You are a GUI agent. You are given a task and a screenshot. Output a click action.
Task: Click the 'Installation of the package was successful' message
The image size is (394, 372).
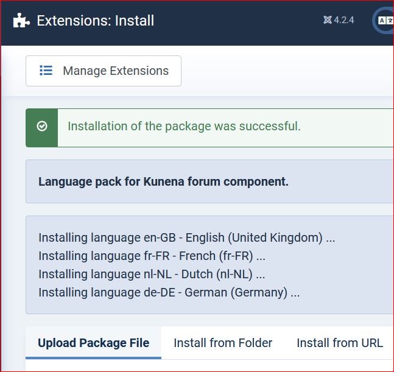pyautogui.click(x=184, y=126)
